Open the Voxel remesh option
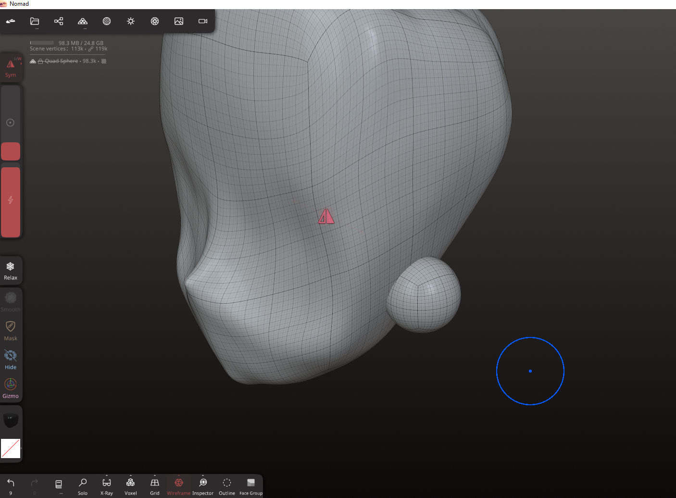This screenshot has height=498, width=676. pos(131,486)
